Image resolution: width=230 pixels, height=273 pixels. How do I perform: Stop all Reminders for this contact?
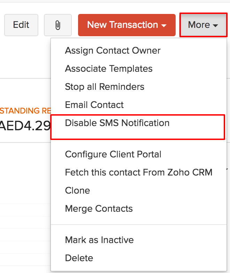point(105,87)
